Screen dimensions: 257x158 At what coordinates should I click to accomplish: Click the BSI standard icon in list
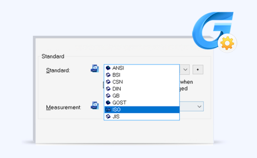pos(108,75)
